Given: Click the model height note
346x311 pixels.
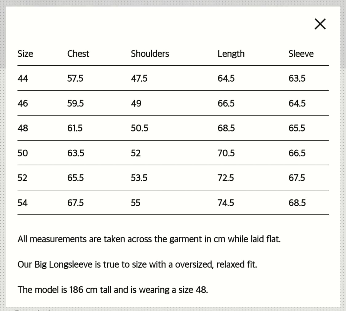Looking at the screenshot, I should pyautogui.click(x=113, y=290).
